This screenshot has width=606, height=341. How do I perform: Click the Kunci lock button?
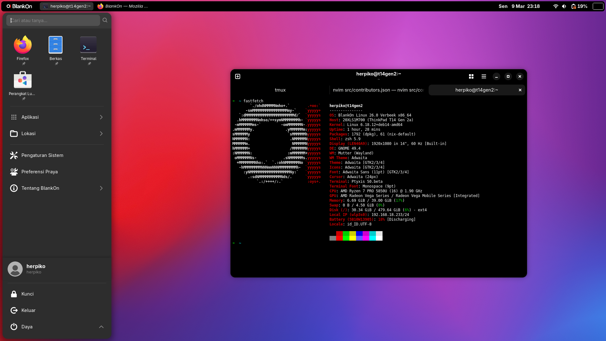pos(27,294)
